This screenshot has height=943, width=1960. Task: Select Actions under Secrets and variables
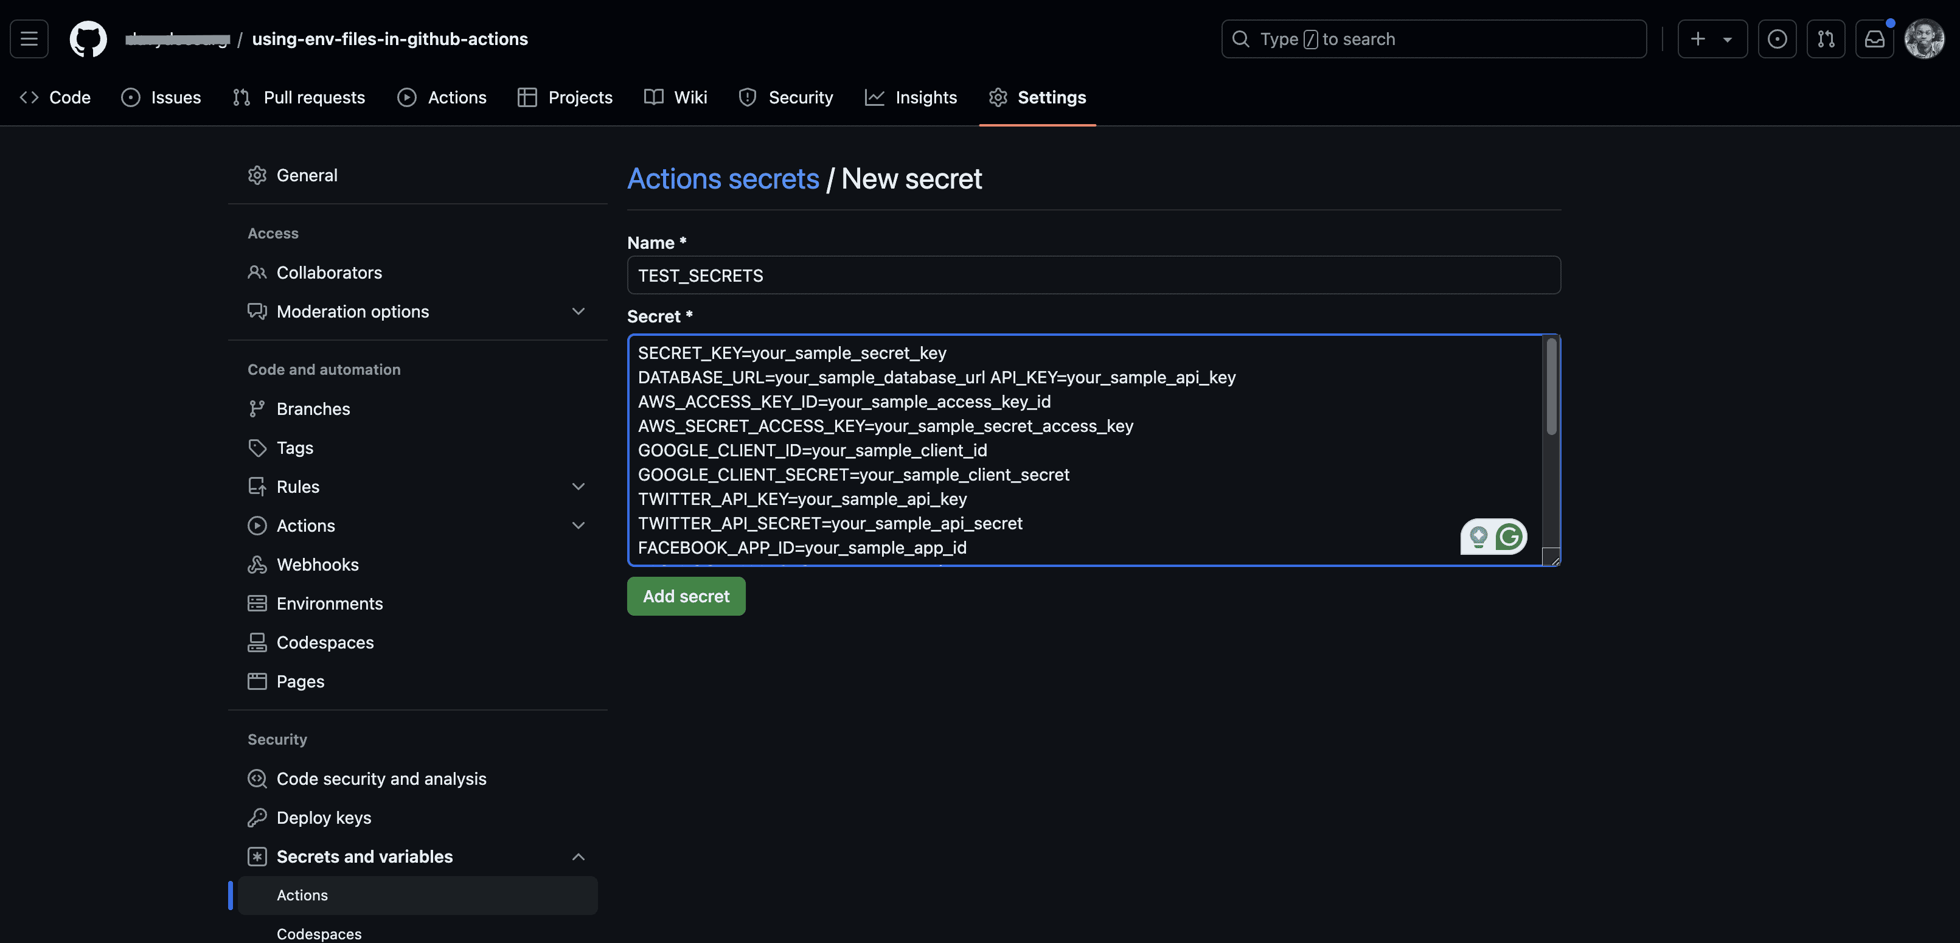[x=418, y=895]
